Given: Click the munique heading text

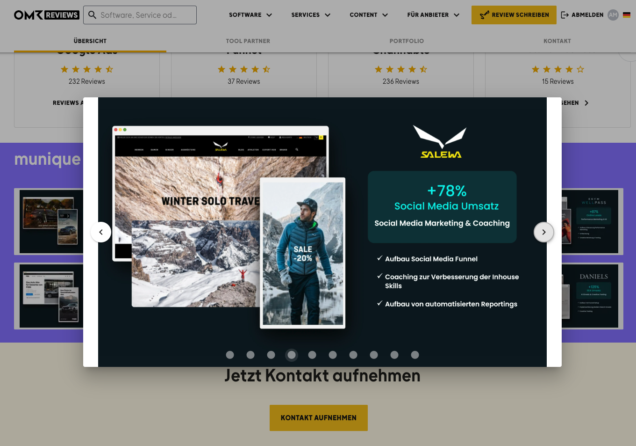Looking at the screenshot, I should 48,160.
